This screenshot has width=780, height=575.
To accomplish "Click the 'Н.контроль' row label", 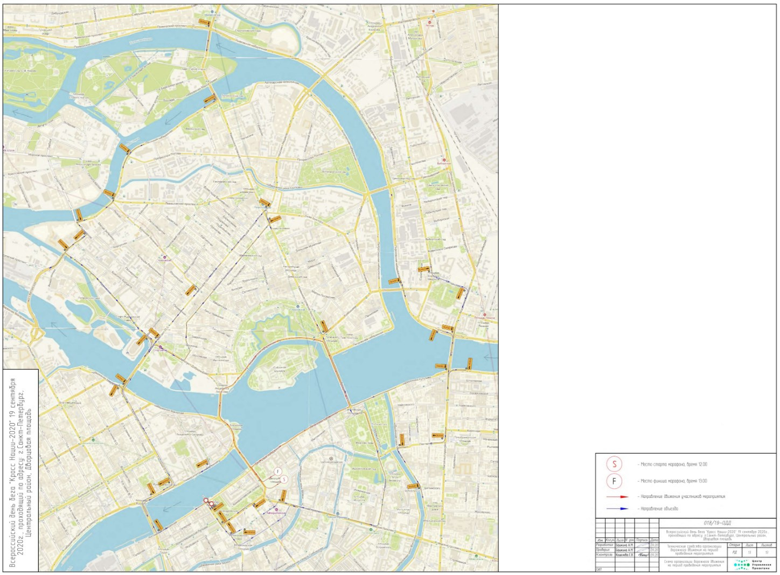I will 604,555.
